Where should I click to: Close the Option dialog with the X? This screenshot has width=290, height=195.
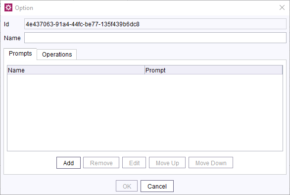click(x=282, y=7)
